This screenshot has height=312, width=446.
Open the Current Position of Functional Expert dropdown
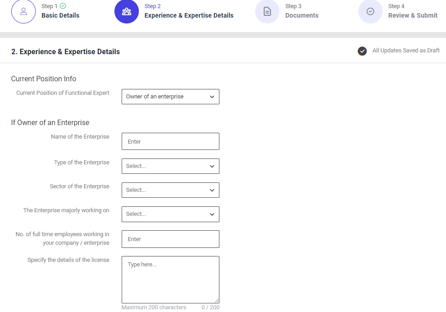pos(170,97)
